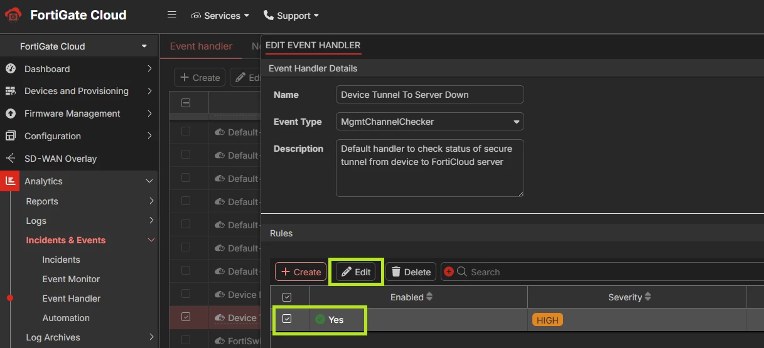
Task: Sort rules by Enabled column
Action: pos(412,297)
